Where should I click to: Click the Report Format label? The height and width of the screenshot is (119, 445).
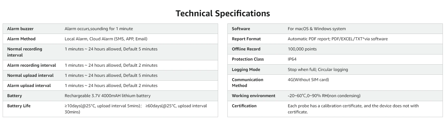(x=246, y=39)
